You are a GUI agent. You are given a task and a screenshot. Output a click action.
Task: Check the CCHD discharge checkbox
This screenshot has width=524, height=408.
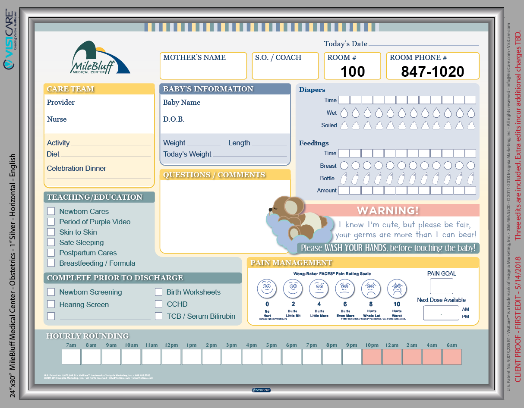159,304
